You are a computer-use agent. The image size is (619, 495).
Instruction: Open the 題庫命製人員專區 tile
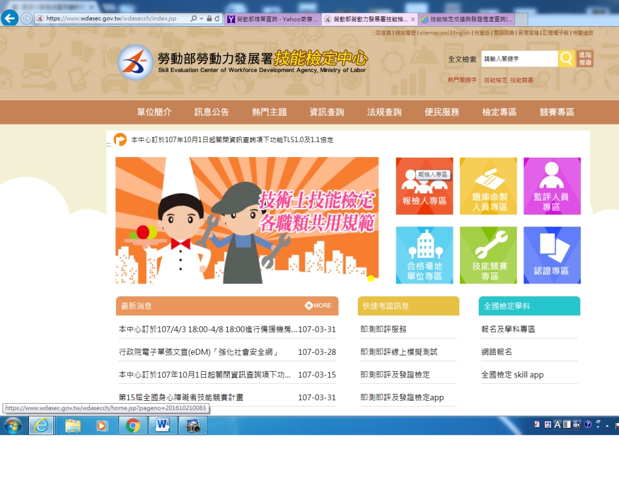click(488, 186)
